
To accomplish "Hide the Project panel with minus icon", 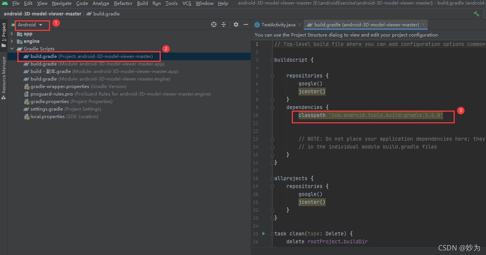I will (x=246, y=24).
